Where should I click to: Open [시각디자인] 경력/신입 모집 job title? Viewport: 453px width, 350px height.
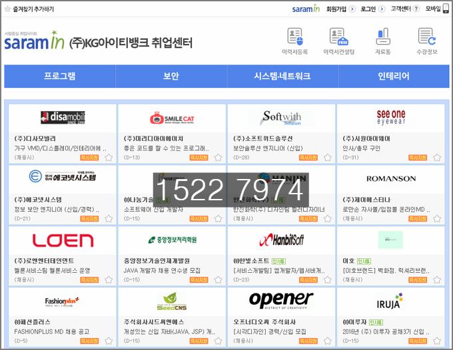click(x=270, y=332)
